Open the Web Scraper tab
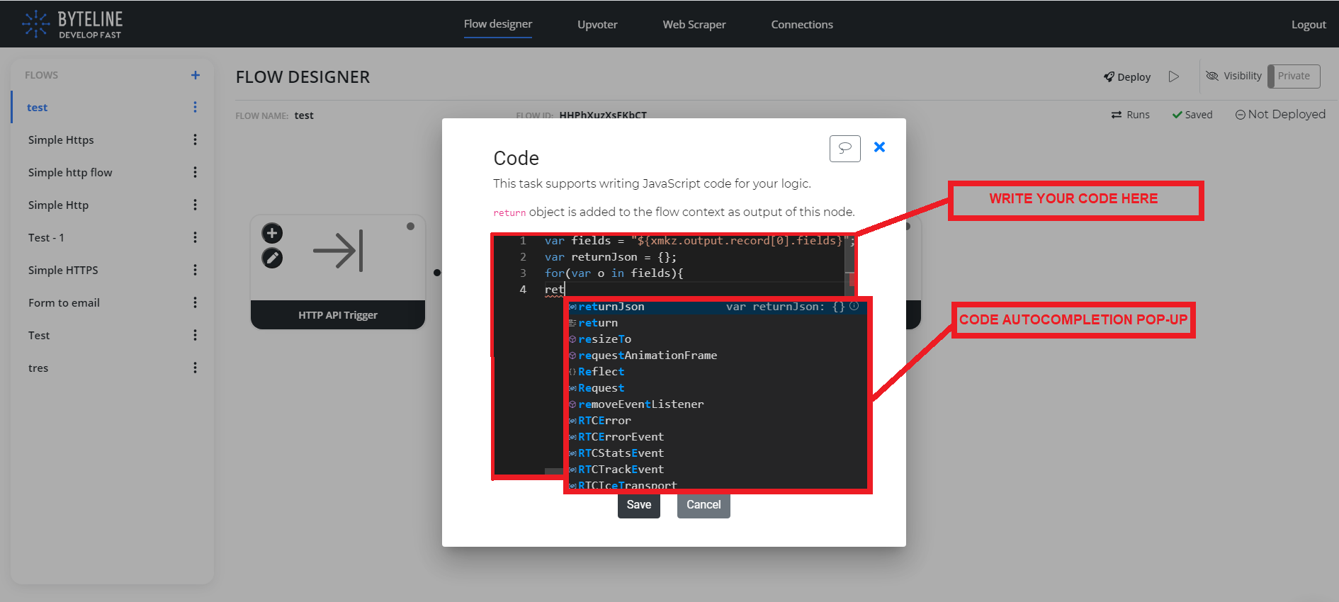This screenshot has width=1339, height=602. pos(694,24)
